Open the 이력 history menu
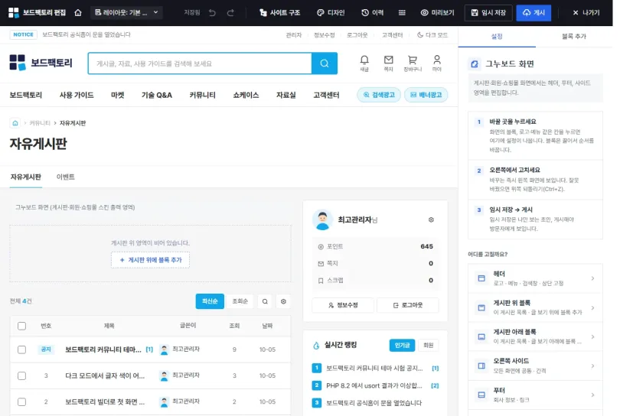This screenshot has height=416, width=620. (373, 13)
